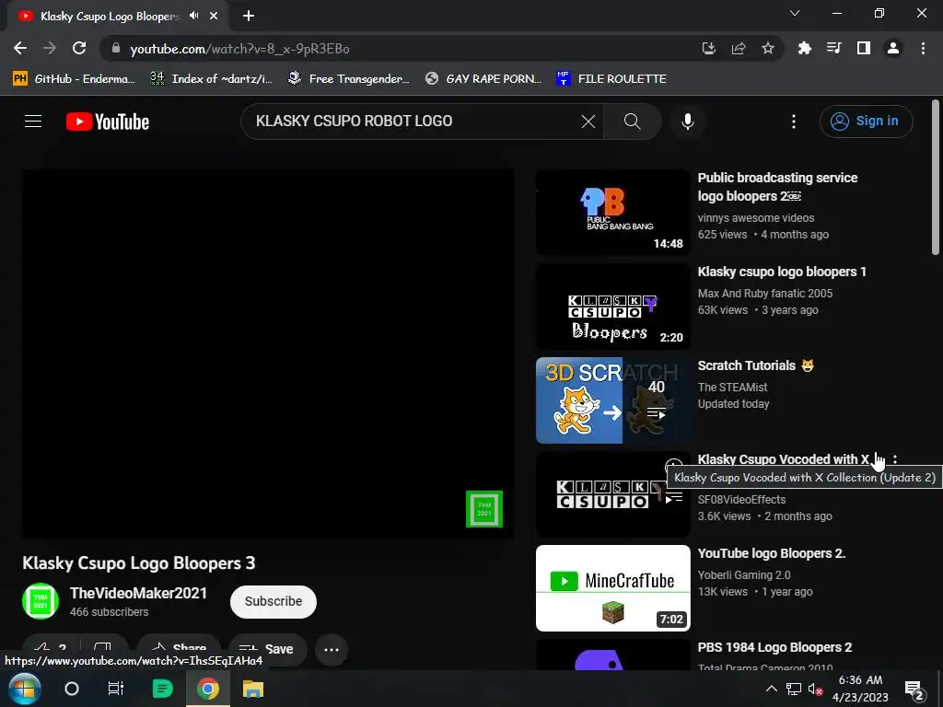The image size is (943, 707).
Task: Open the Cortana circle on the taskbar
Action: click(72, 689)
